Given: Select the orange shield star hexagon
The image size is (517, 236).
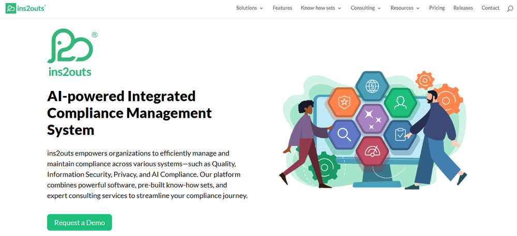Looking at the screenshot, I should pos(344,102).
